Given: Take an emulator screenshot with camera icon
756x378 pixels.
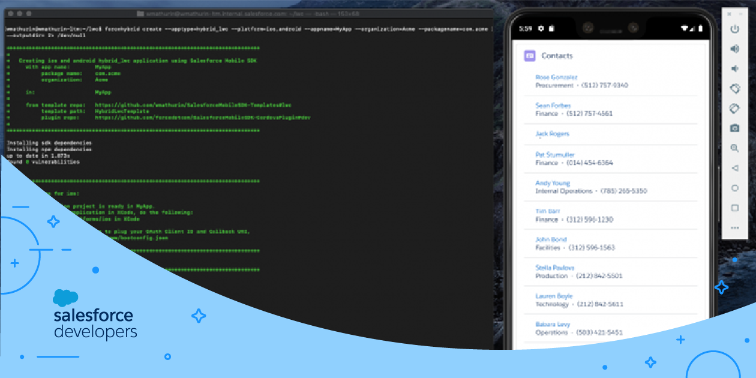Looking at the screenshot, I should 734,128.
